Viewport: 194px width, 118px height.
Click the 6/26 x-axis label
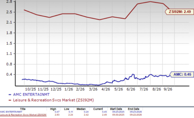tap(131, 89)
